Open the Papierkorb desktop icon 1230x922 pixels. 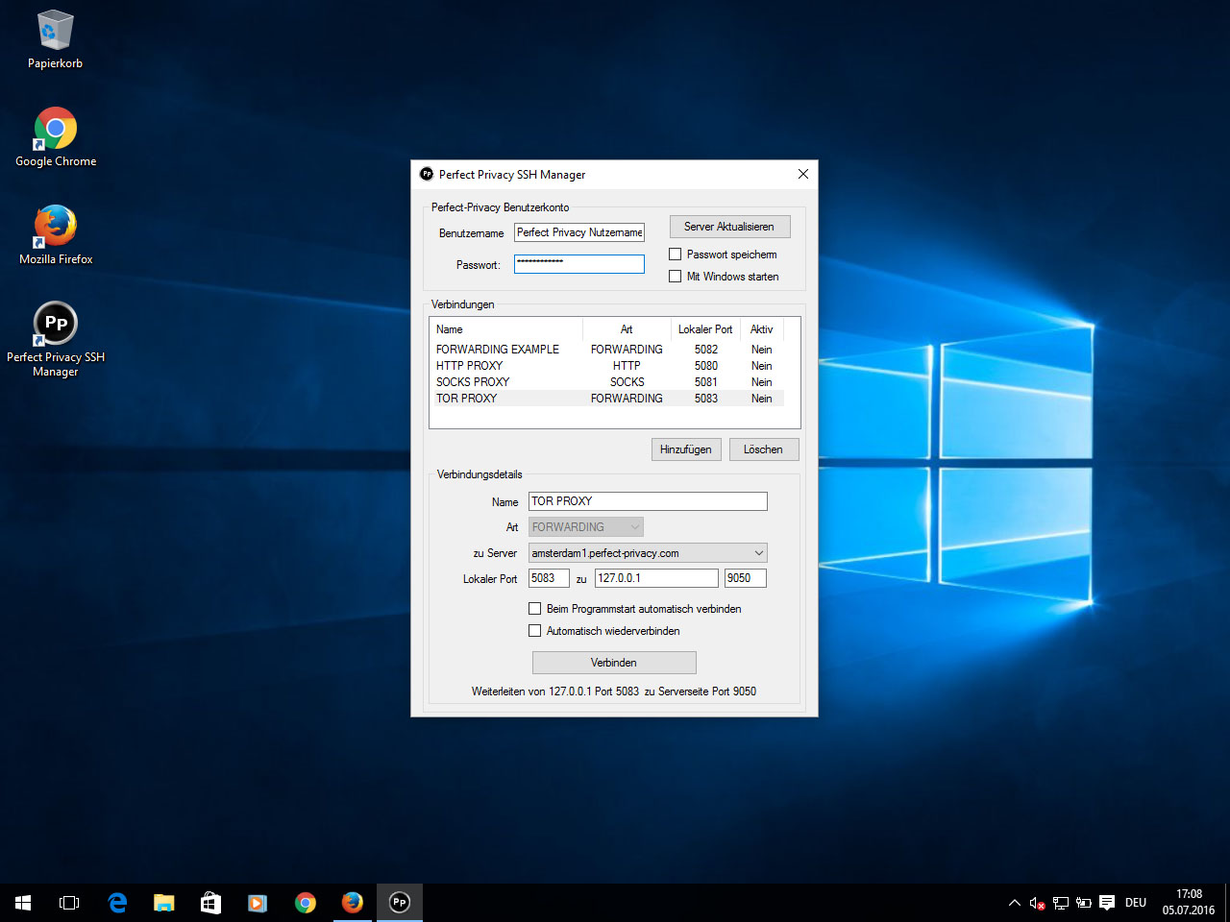(55, 39)
